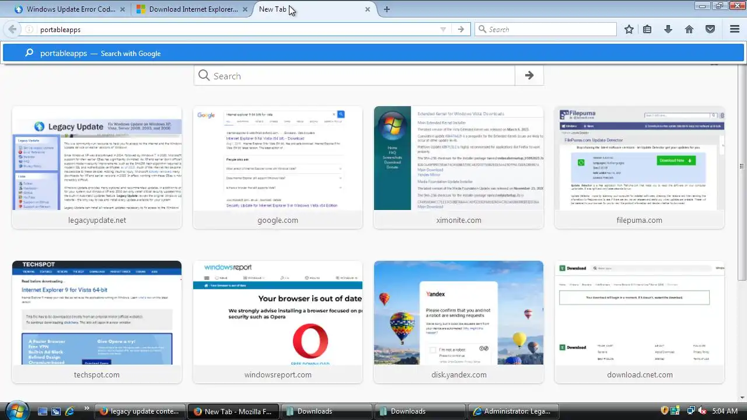Viewport: 747px width, 420px height.
Task: Open Administrator: Legacy taskbar button
Action: (x=514, y=411)
